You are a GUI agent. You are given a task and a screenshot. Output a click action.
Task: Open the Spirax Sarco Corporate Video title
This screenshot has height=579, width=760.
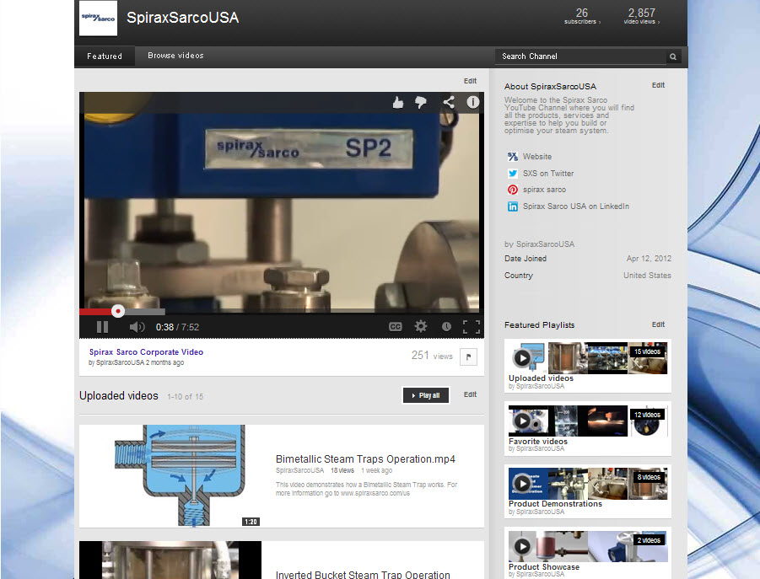coord(146,352)
